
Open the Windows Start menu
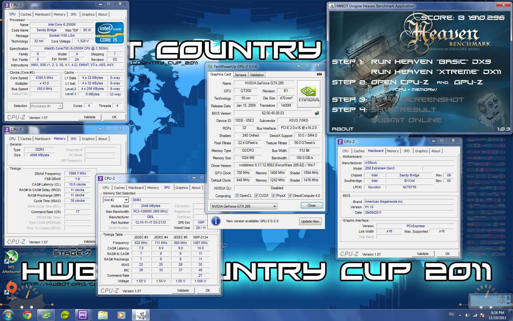8,315
